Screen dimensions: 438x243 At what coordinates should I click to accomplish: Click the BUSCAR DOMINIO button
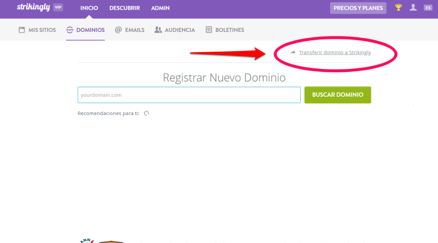tap(338, 95)
